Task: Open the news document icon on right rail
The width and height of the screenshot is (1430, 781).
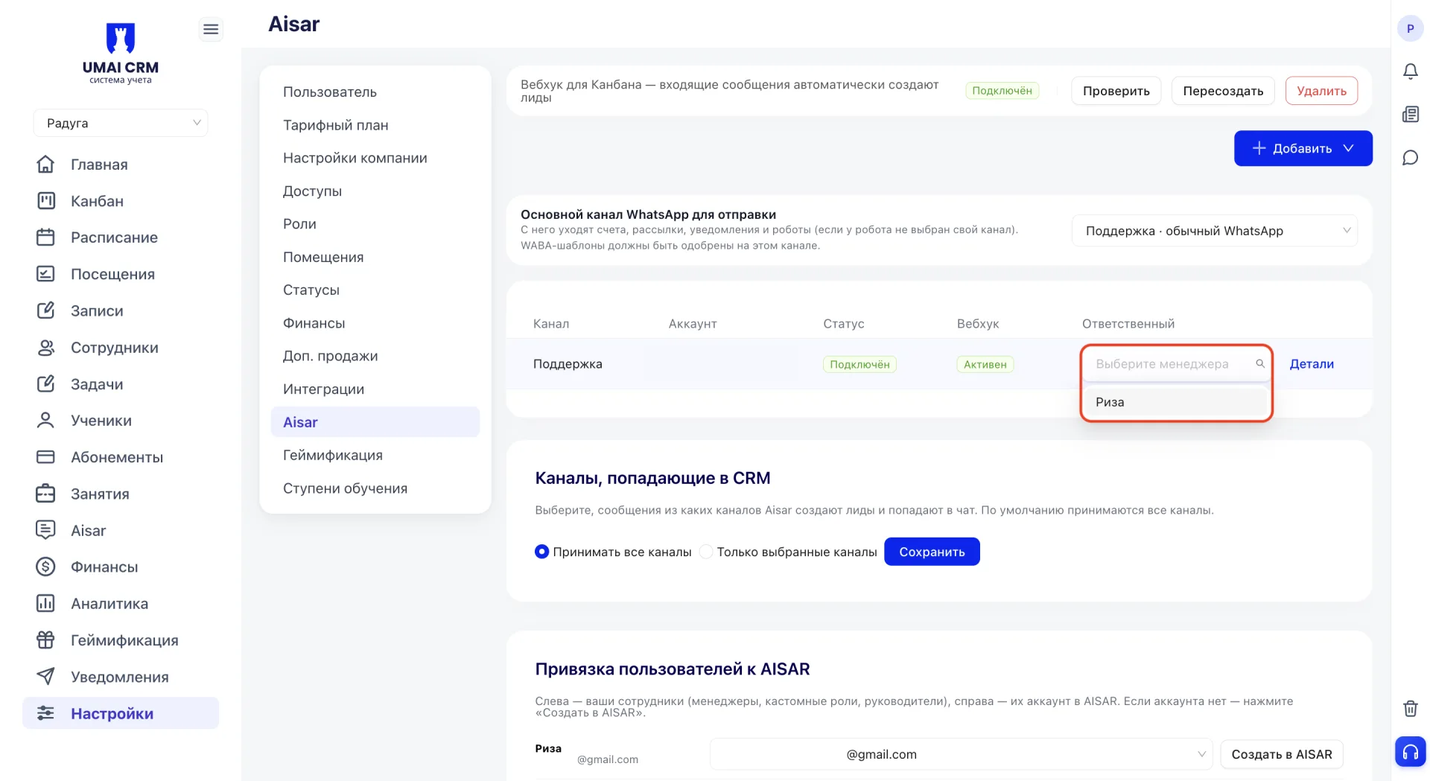Action: [1410, 114]
